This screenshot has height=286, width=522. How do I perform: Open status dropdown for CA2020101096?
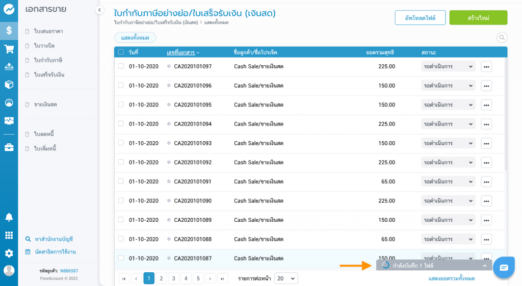tap(448, 86)
